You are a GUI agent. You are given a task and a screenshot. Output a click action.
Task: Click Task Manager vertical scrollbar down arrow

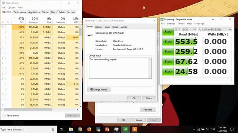[80, 106]
